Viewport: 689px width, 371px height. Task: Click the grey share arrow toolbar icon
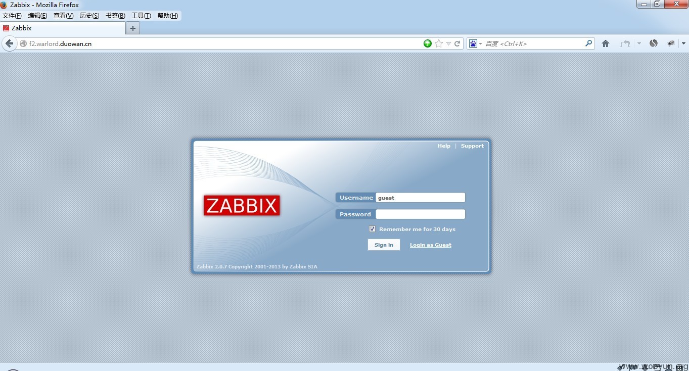point(625,43)
